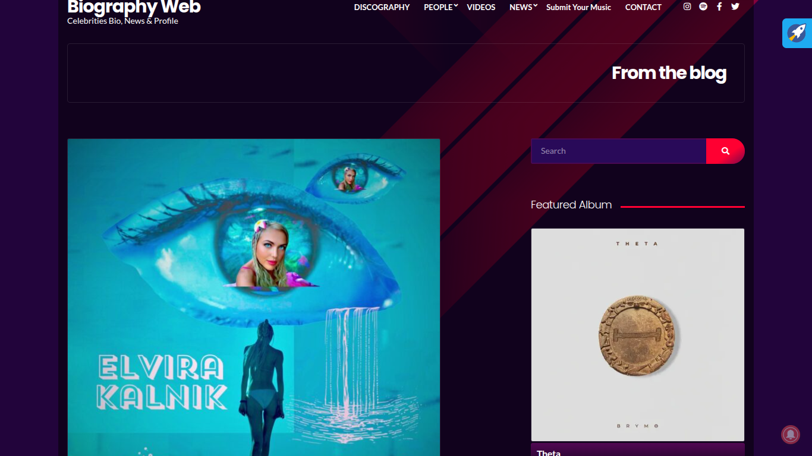Open the Facebook social icon
Image resolution: width=812 pixels, height=456 pixels.
[x=719, y=7]
